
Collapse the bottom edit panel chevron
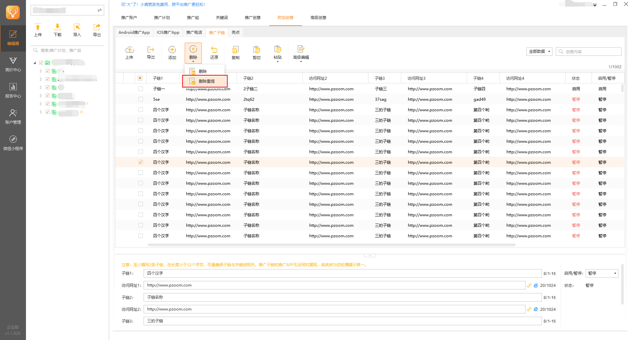(370, 255)
